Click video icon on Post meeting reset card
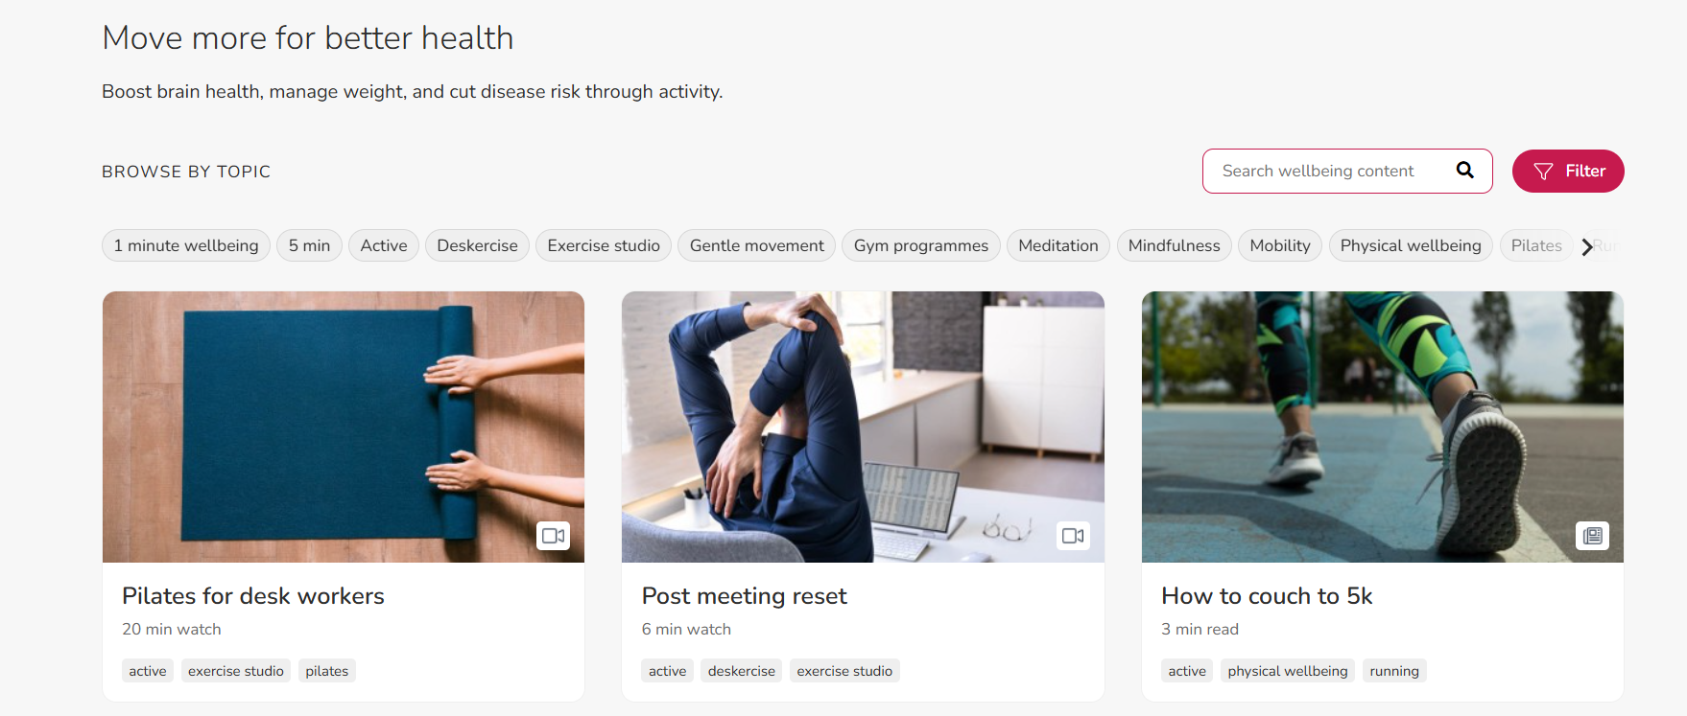1687x716 pixels. (x=1073, y=536)
